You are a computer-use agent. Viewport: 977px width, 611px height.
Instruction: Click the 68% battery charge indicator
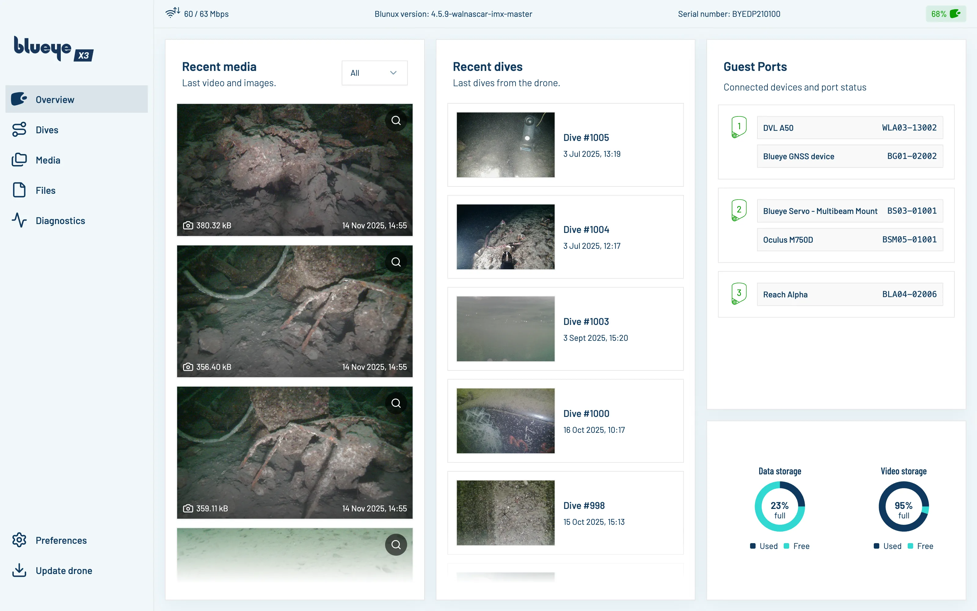pyautogui.click(x=946, y=14)
